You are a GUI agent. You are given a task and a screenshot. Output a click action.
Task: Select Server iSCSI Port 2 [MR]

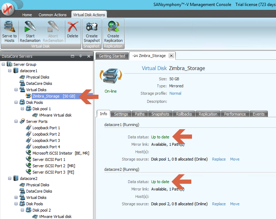pos(54,165)
